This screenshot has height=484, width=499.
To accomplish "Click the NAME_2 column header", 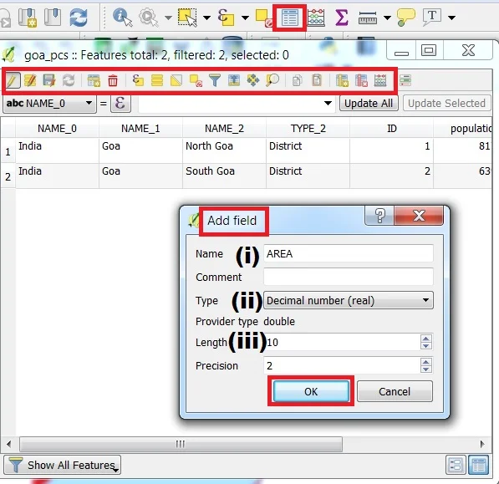I will click(224, 129).
